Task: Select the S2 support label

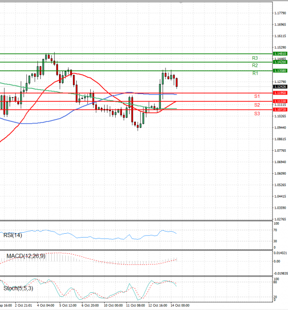Action: coord(257,105)
